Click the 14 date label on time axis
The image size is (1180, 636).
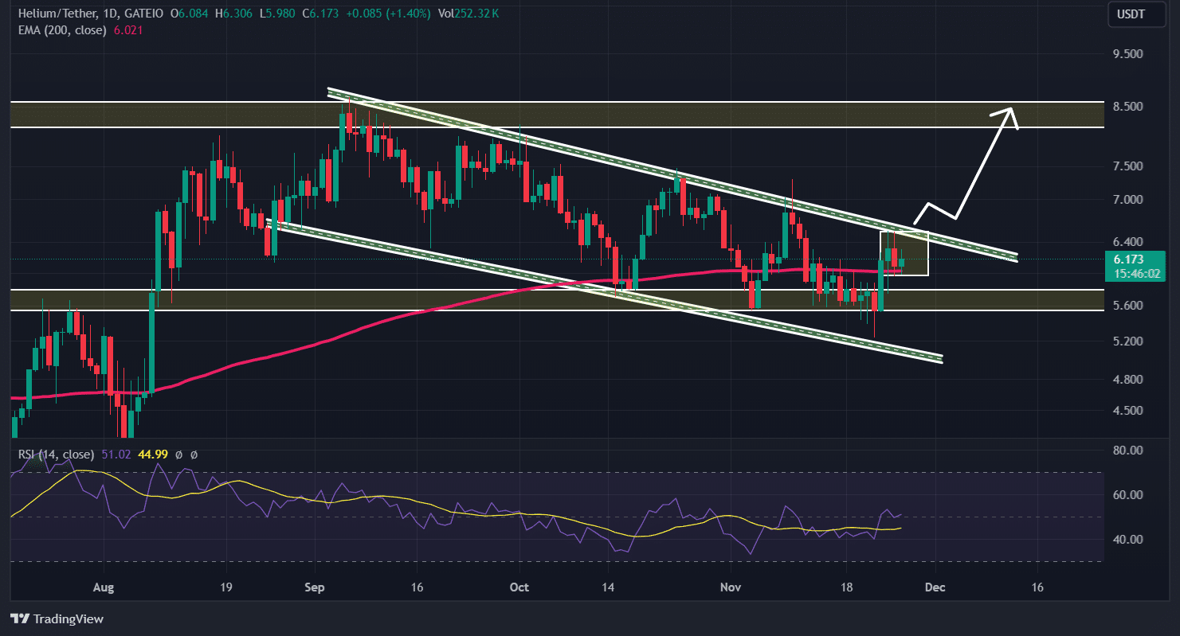(608, 587)
